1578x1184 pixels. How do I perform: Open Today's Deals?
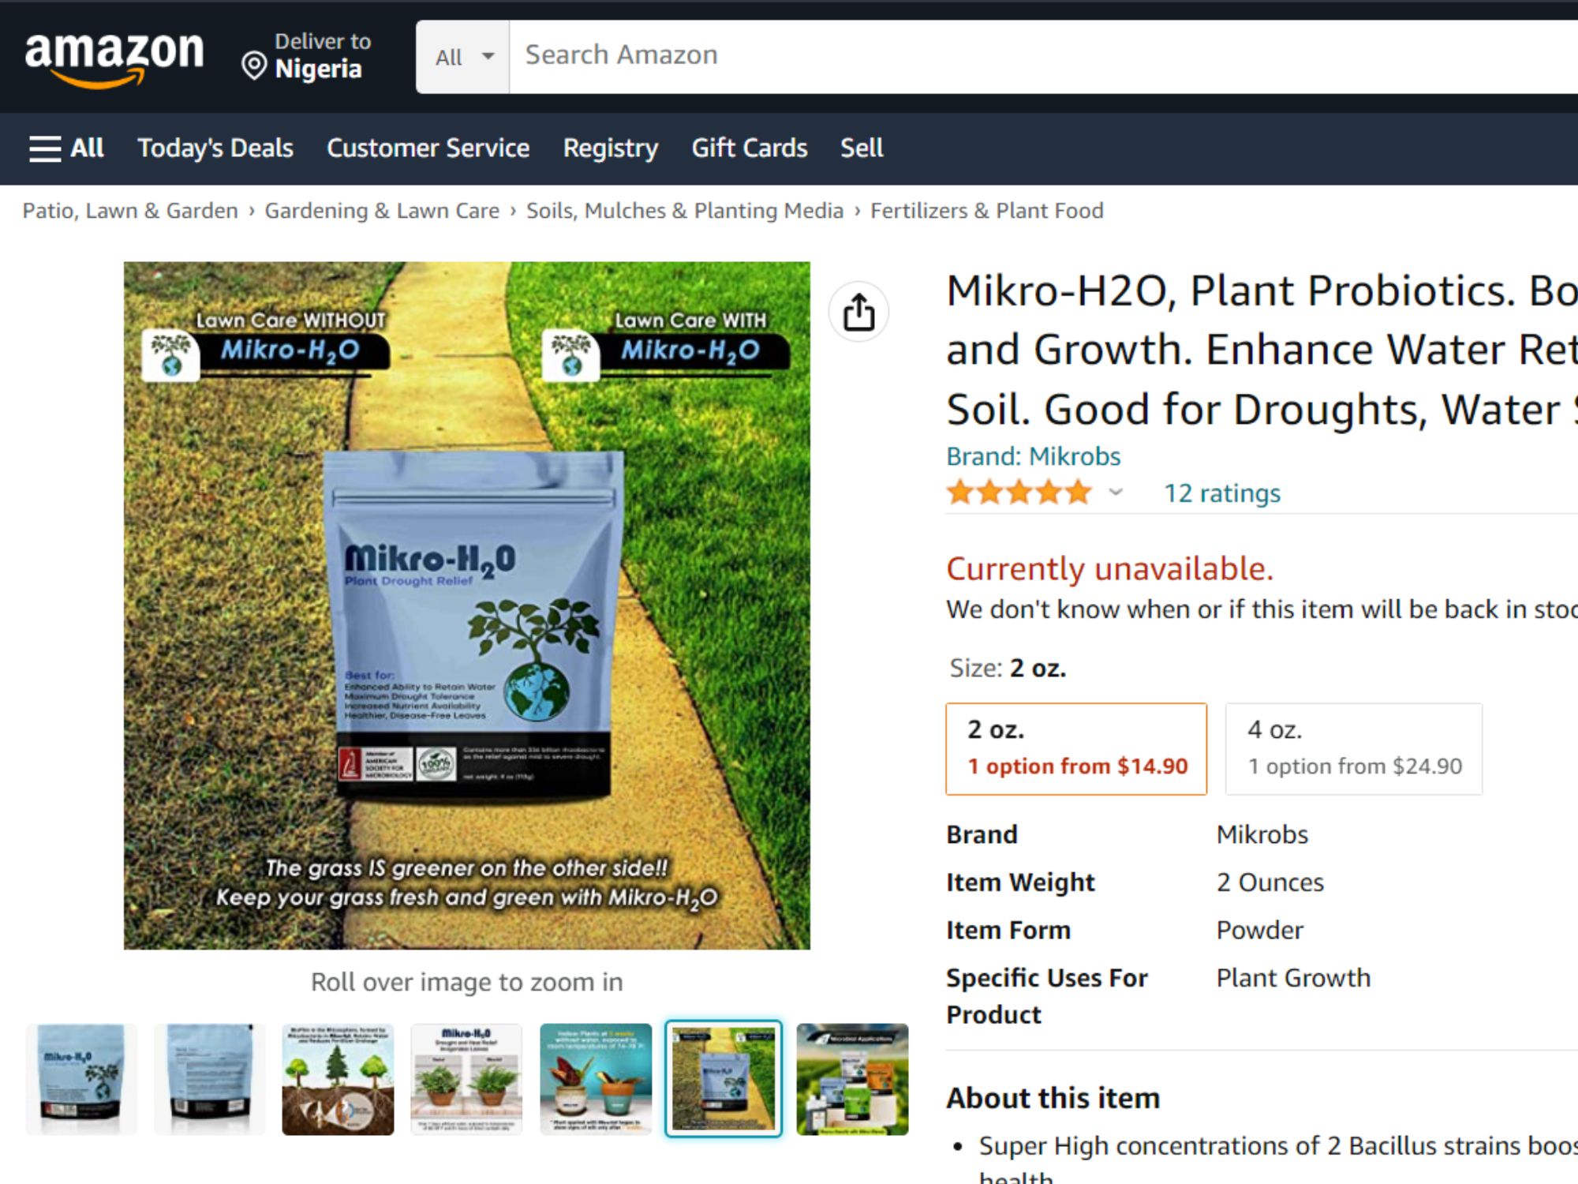tap(215, 148)
